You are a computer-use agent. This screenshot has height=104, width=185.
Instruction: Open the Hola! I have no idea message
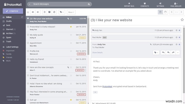[x=57, y=85]
